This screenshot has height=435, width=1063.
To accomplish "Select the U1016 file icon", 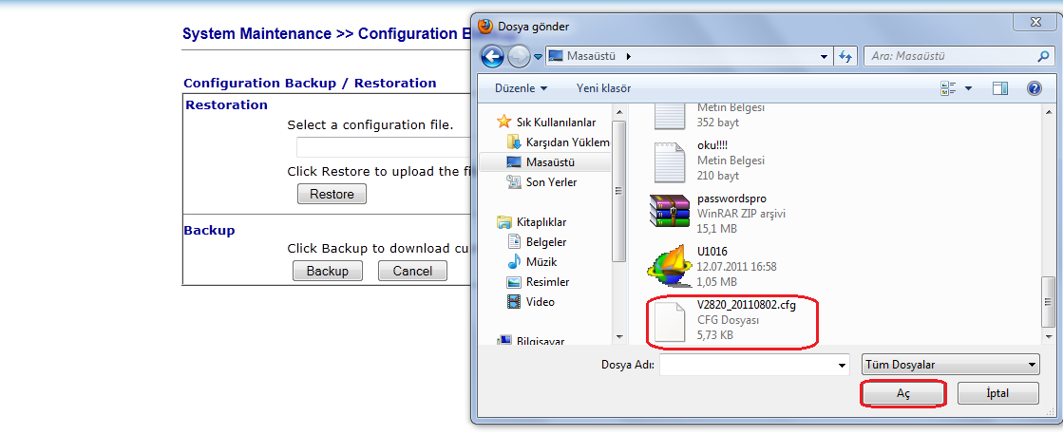I will [x=669, y=265].
